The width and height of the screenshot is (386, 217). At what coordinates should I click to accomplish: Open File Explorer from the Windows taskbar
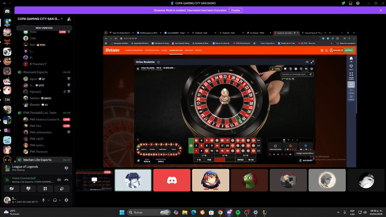185,212
